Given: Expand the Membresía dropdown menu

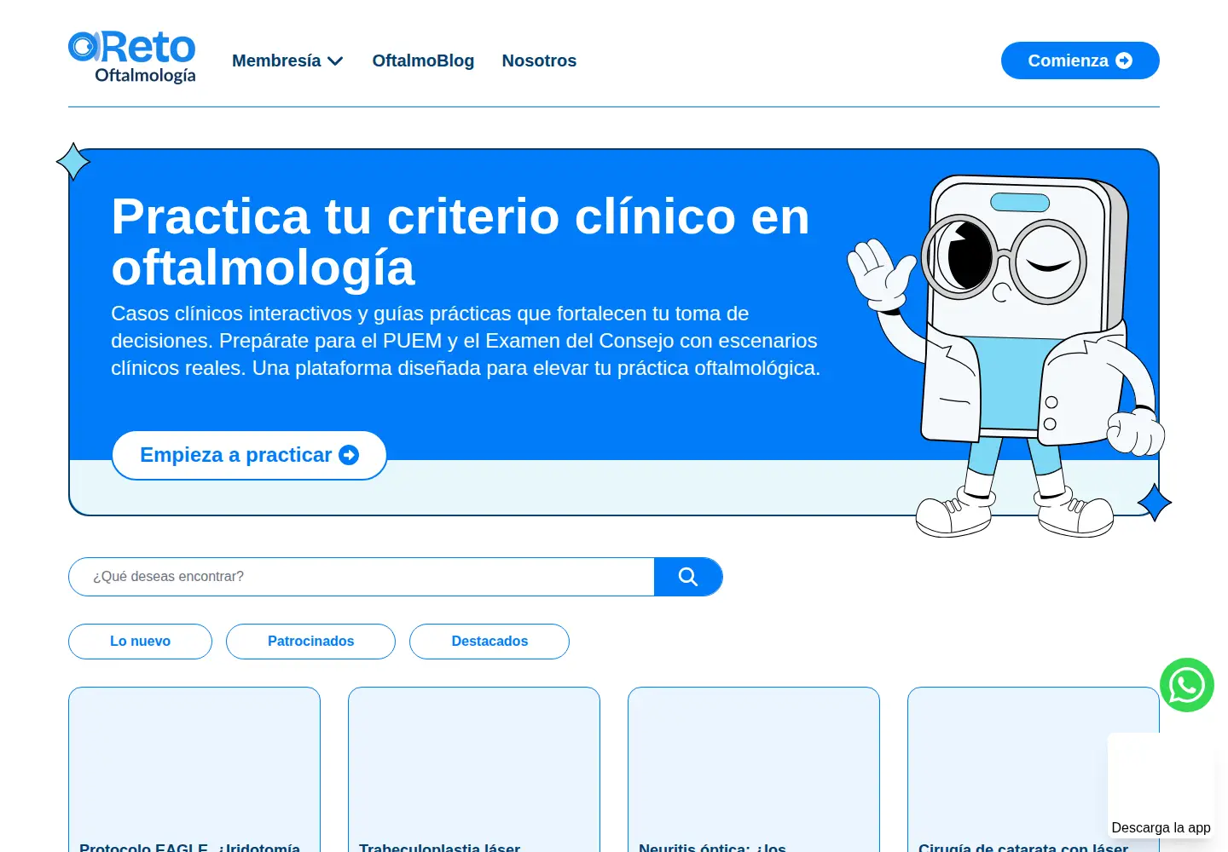Looking at the screenshot, I should [287, 60].
